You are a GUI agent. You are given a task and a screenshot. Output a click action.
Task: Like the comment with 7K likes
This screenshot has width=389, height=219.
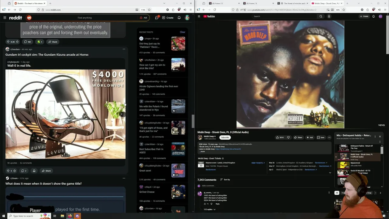205,204
